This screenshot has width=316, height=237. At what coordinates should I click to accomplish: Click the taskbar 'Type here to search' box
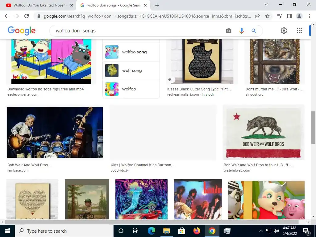click(64, 231)
